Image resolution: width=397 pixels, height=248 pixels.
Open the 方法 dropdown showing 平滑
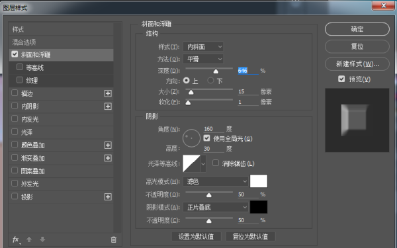pos(203,60)
